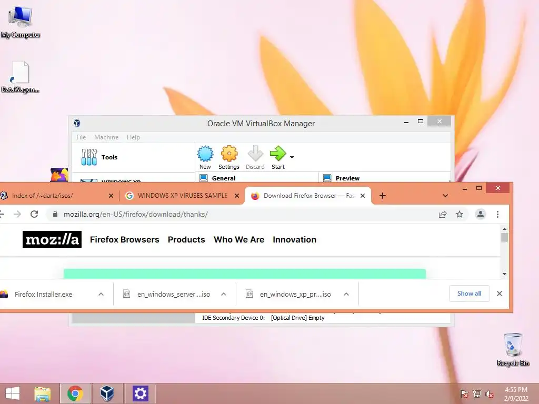Click Chrome icon in taskbar

[75, 393]
